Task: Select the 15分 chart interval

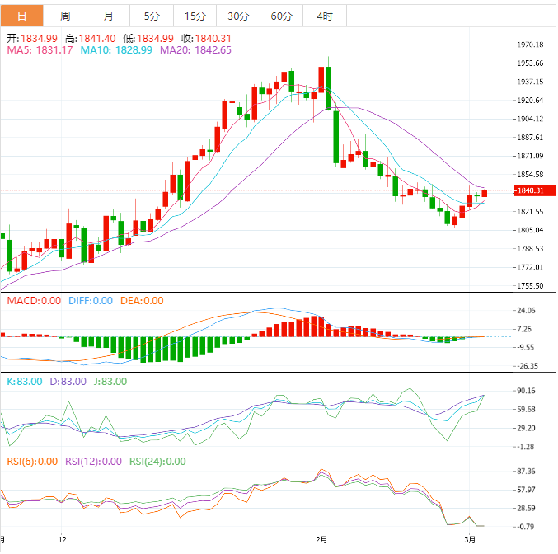Action: [x=195, y=16]
